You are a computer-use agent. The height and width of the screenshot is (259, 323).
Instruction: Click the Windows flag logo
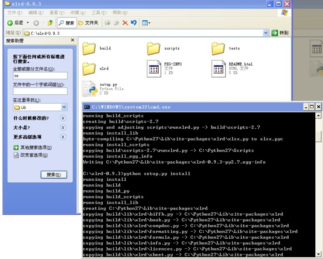coord(284,13)
